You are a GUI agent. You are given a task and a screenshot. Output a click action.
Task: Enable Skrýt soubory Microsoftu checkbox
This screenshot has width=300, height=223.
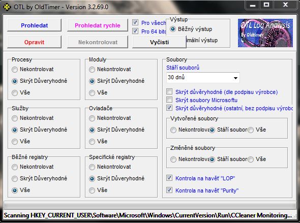pos(169,100)
